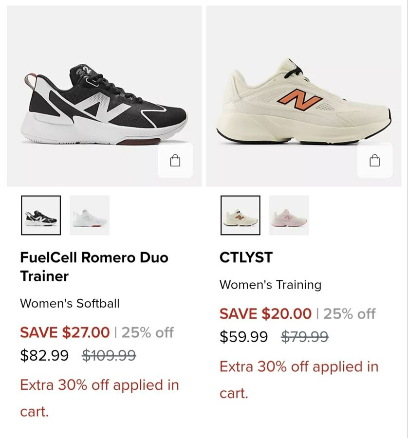Tap the quick-add bag icon on CTLYST
Screen dimensions: 408x438
[374, 161]
